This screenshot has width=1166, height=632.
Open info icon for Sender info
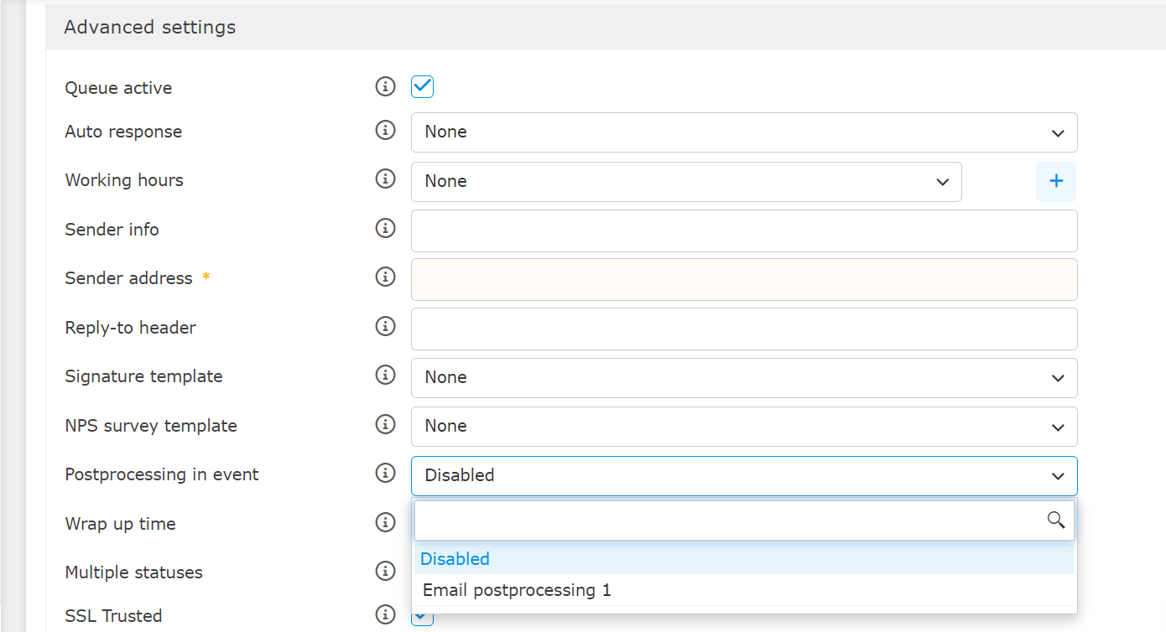pos(385,228)
